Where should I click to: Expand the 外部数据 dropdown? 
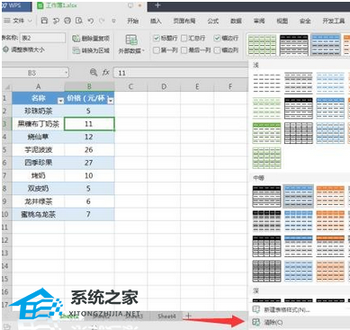pos(143,51)
